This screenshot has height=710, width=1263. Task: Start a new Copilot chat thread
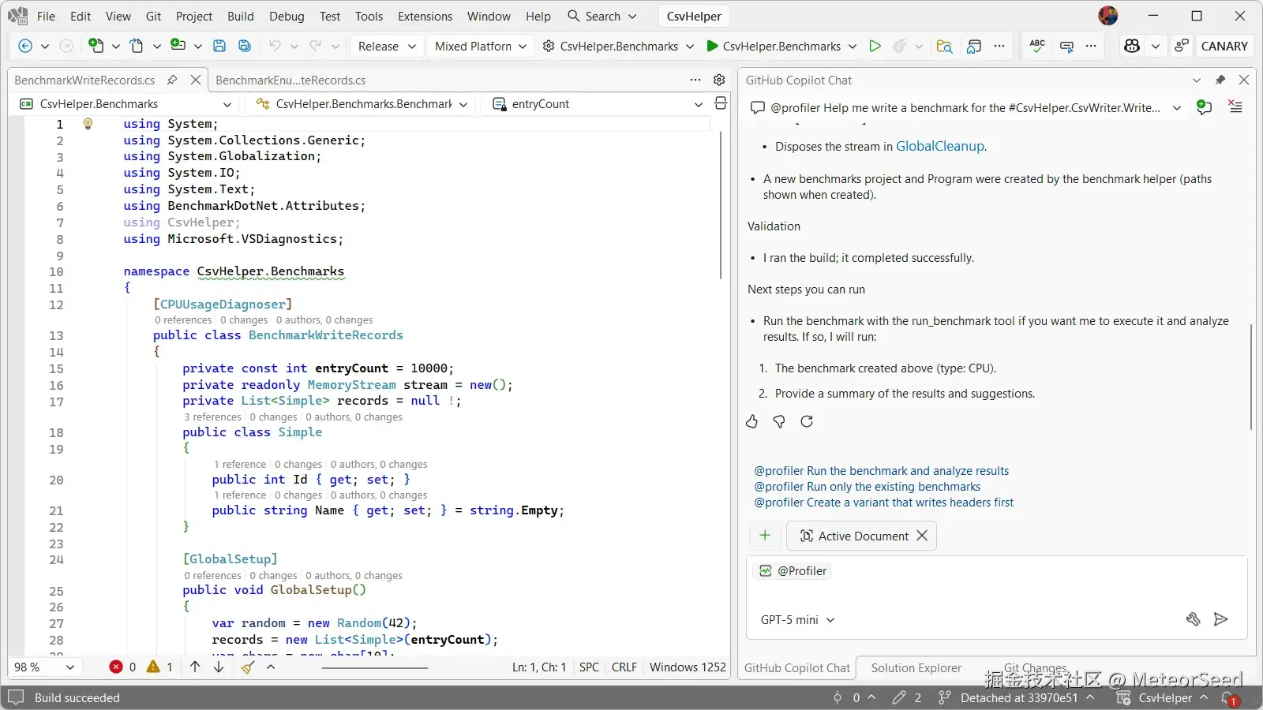1204,107
